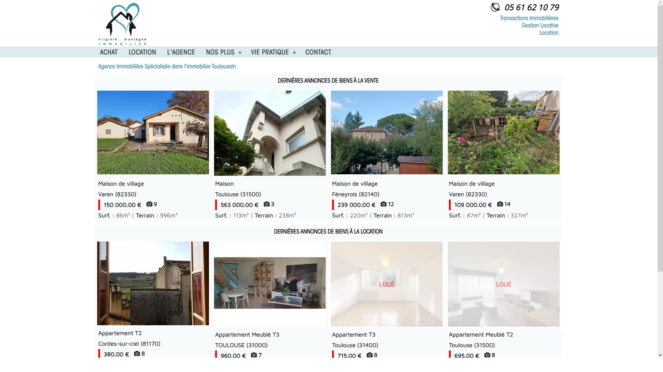
Task: Click the camera icon showing 14 photos for second Varen listing
Action: click(x=499, y=205)
